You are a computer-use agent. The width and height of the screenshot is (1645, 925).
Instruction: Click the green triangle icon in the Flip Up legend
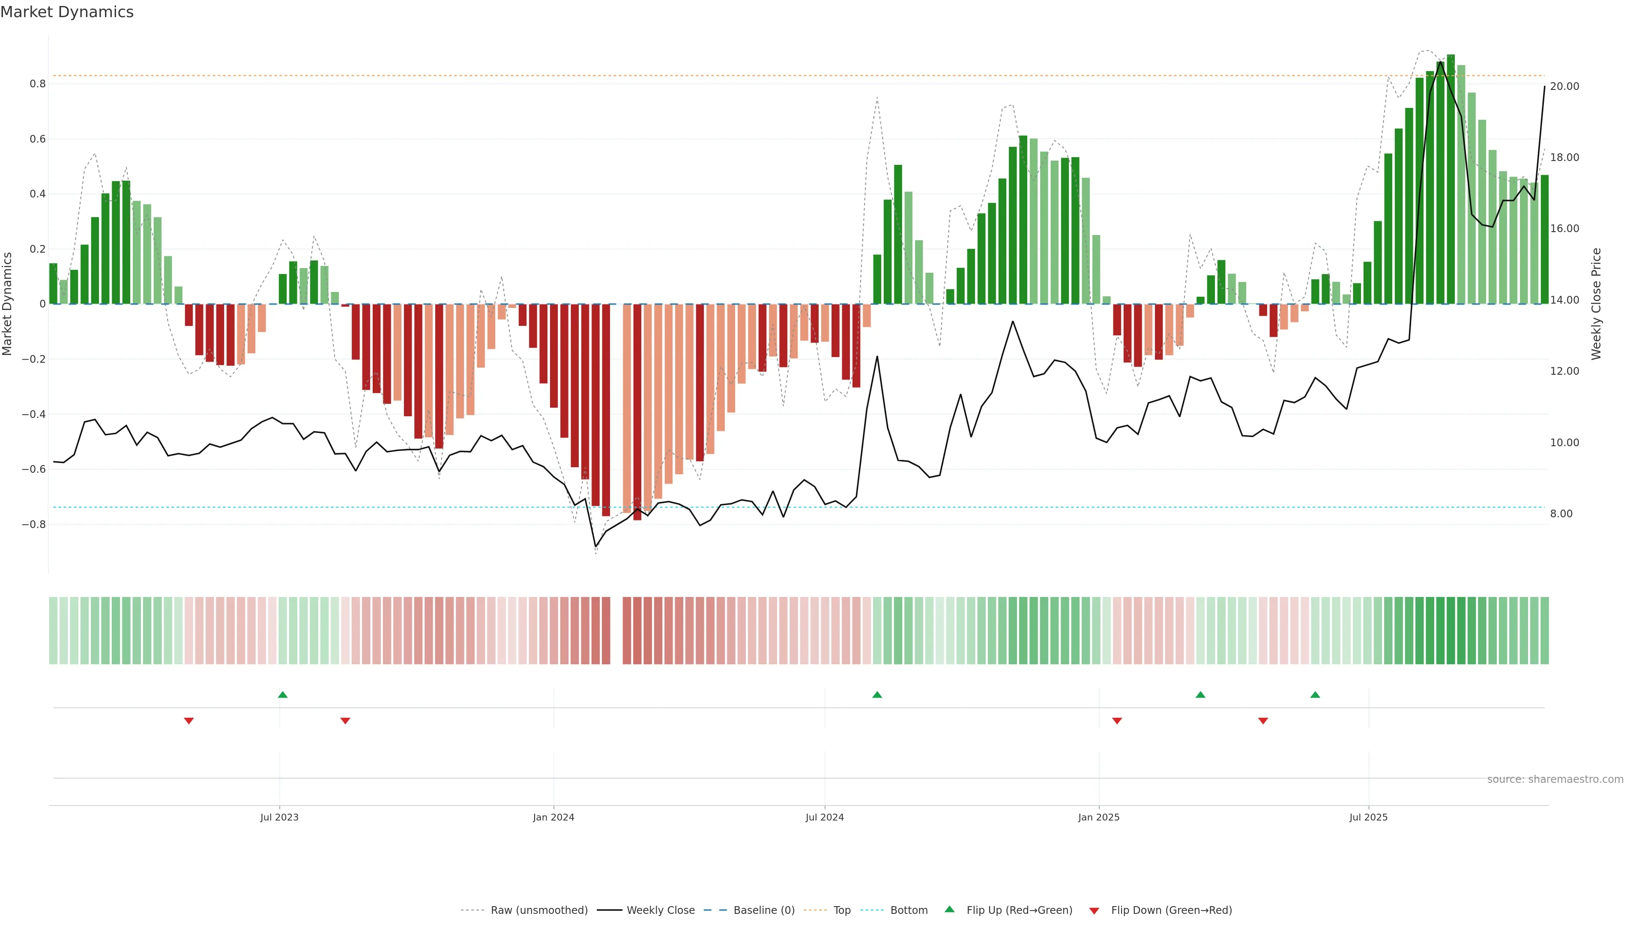(950, 909)
